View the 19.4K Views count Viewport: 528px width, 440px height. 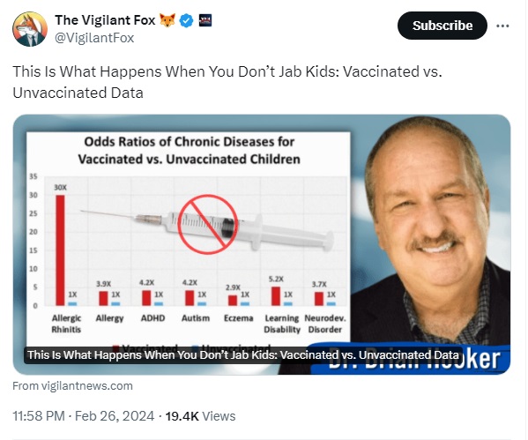point(200,416)
